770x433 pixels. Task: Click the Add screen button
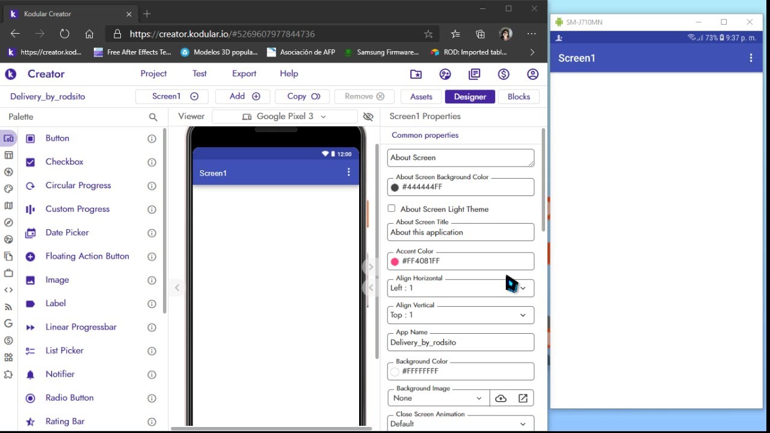(242, 96)
